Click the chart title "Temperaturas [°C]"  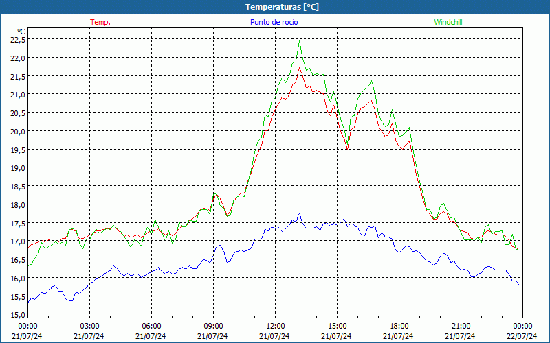point(282,7)
